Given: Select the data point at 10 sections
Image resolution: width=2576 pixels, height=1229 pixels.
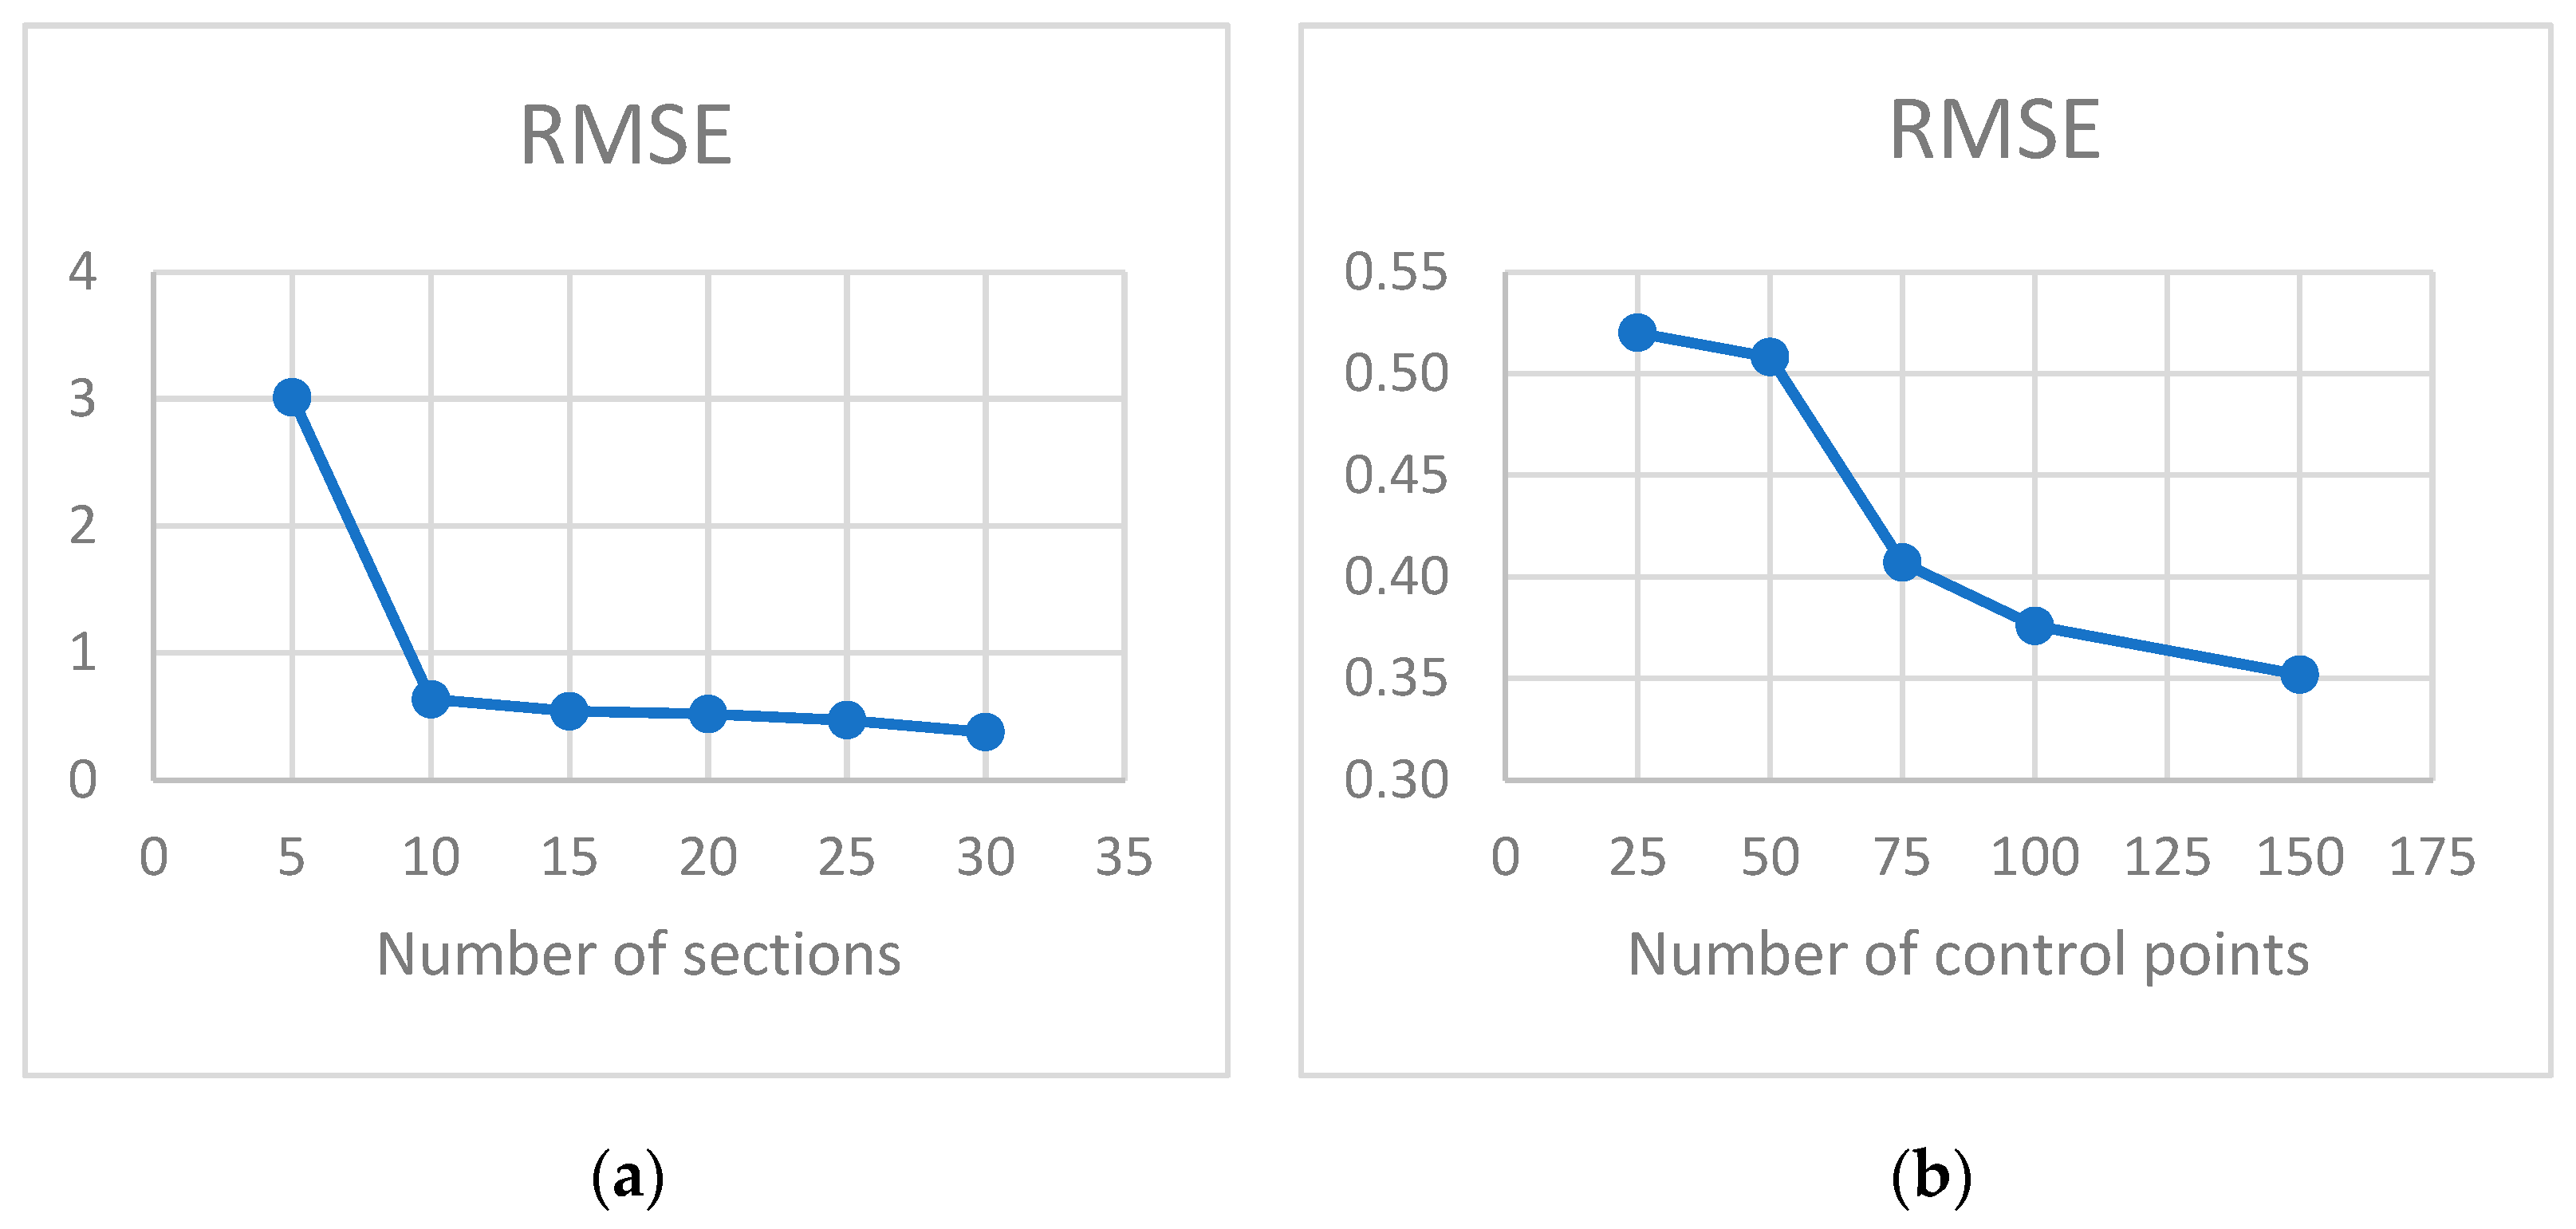Looking at the screenshot, I should click(x=431, y=698).
